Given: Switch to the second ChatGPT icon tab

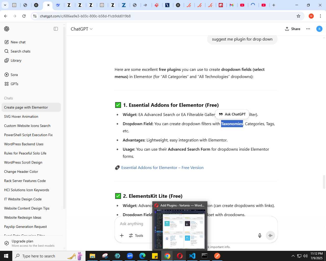Looking at the screenshot, I should point(178,5).
